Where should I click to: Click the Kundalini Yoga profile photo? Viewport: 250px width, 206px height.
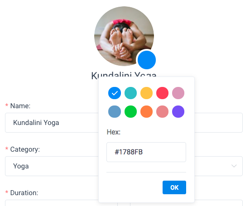tap(124, 36)
